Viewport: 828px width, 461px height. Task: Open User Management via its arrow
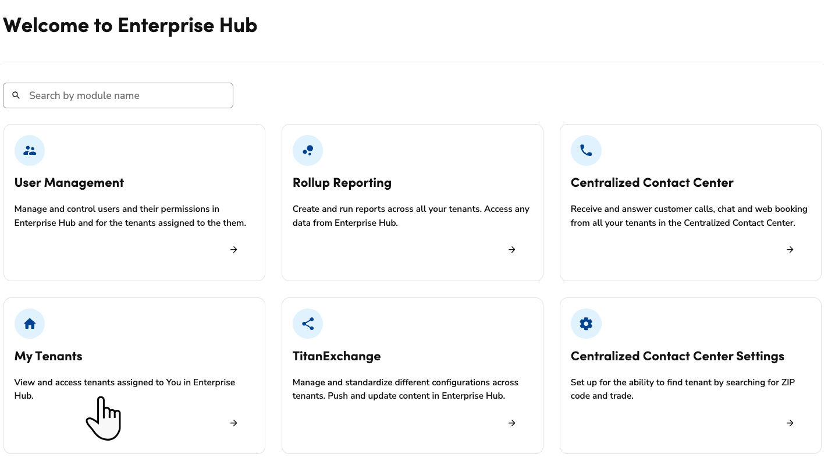[x=233, y=249]
